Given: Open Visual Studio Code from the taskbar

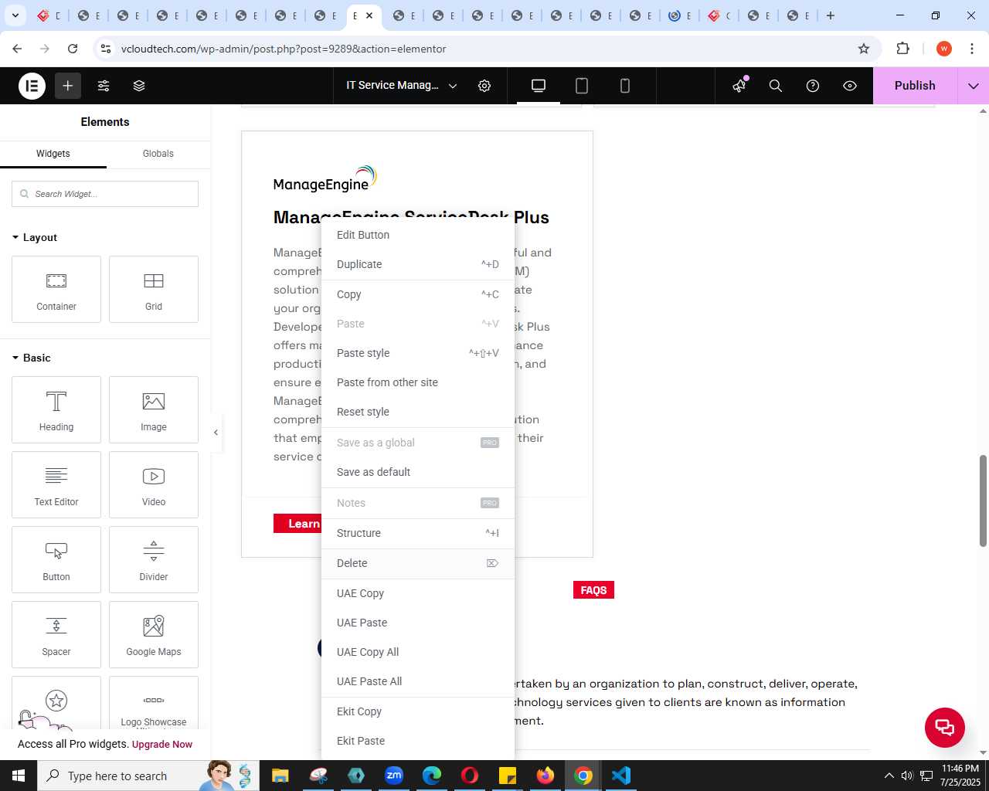Looking at the screenshot, I should click(621, 776).
